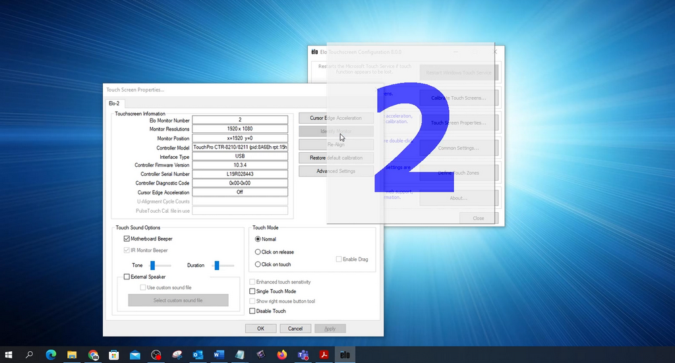Adjust the Duration slider handle
The width and height of the screenshot is (675, 363).
217,265
